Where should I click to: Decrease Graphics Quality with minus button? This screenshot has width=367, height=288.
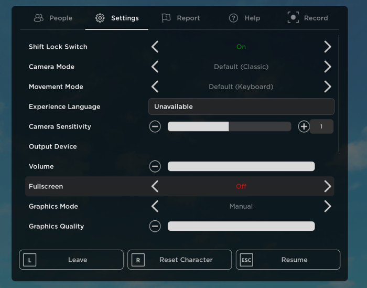point(155,226)
